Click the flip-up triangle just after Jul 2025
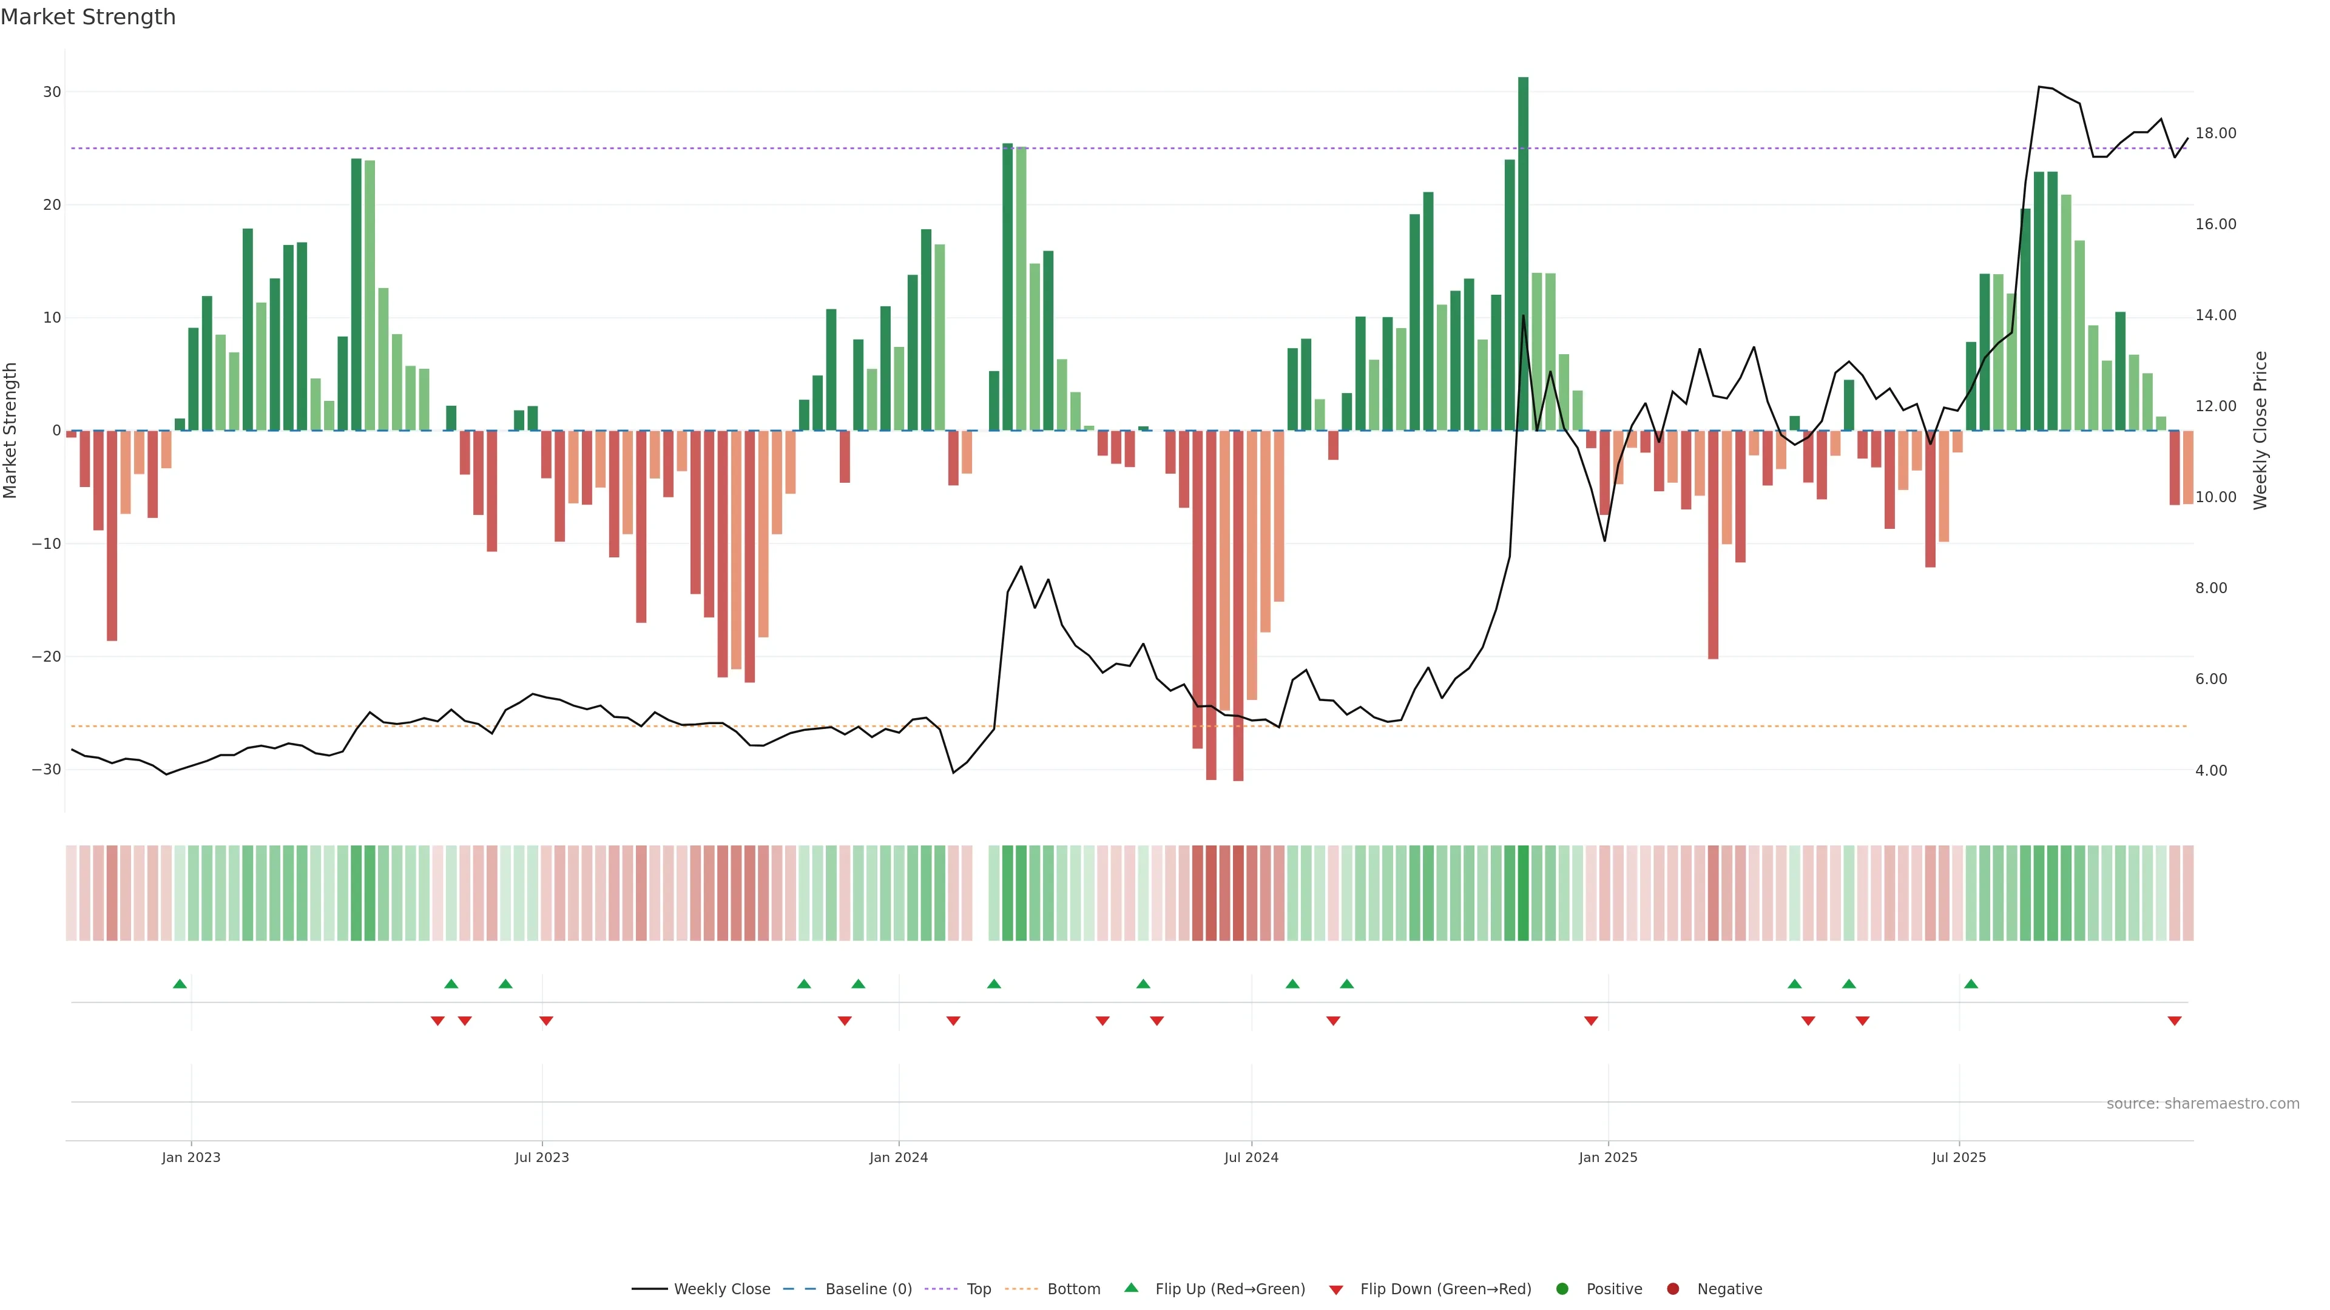 pos(1971,984)
